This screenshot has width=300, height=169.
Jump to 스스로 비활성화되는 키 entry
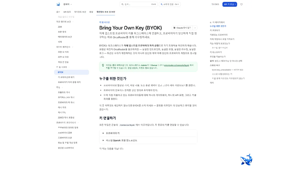[222, 74]
